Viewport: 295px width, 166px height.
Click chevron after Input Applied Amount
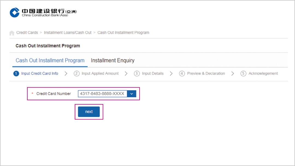tap(126, 73)
